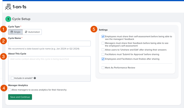Click the refresh arrows icon in Automated
The image size is (184, 108).
click(26, 32)
